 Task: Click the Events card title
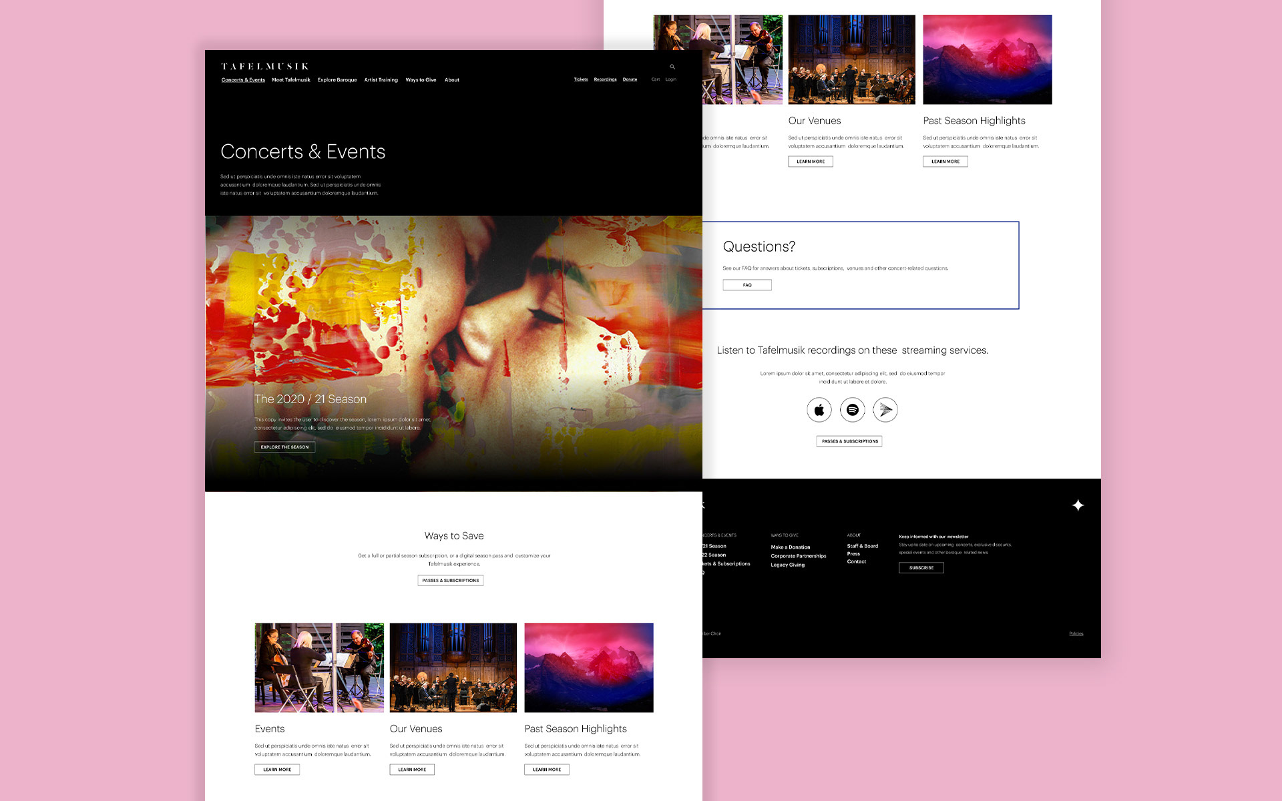click(x=270, y=729)
